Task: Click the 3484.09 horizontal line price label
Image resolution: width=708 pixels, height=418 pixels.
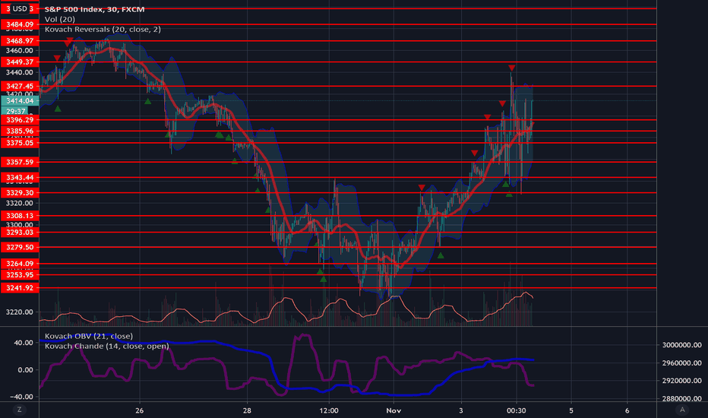Action: [x=20, y=24]
